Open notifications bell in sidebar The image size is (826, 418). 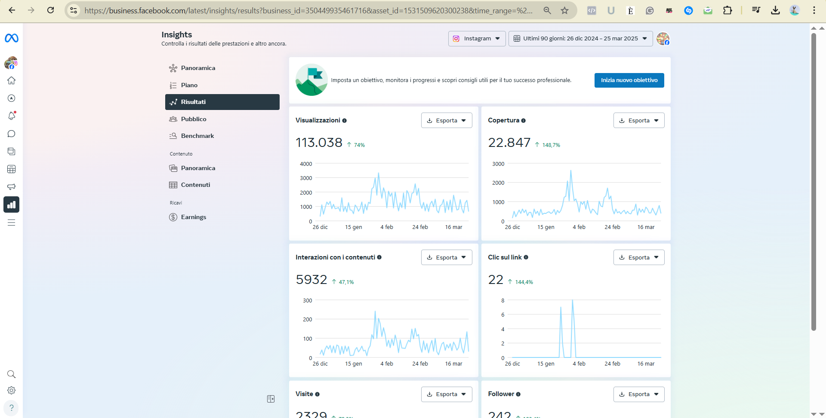[x=12, y=116]
